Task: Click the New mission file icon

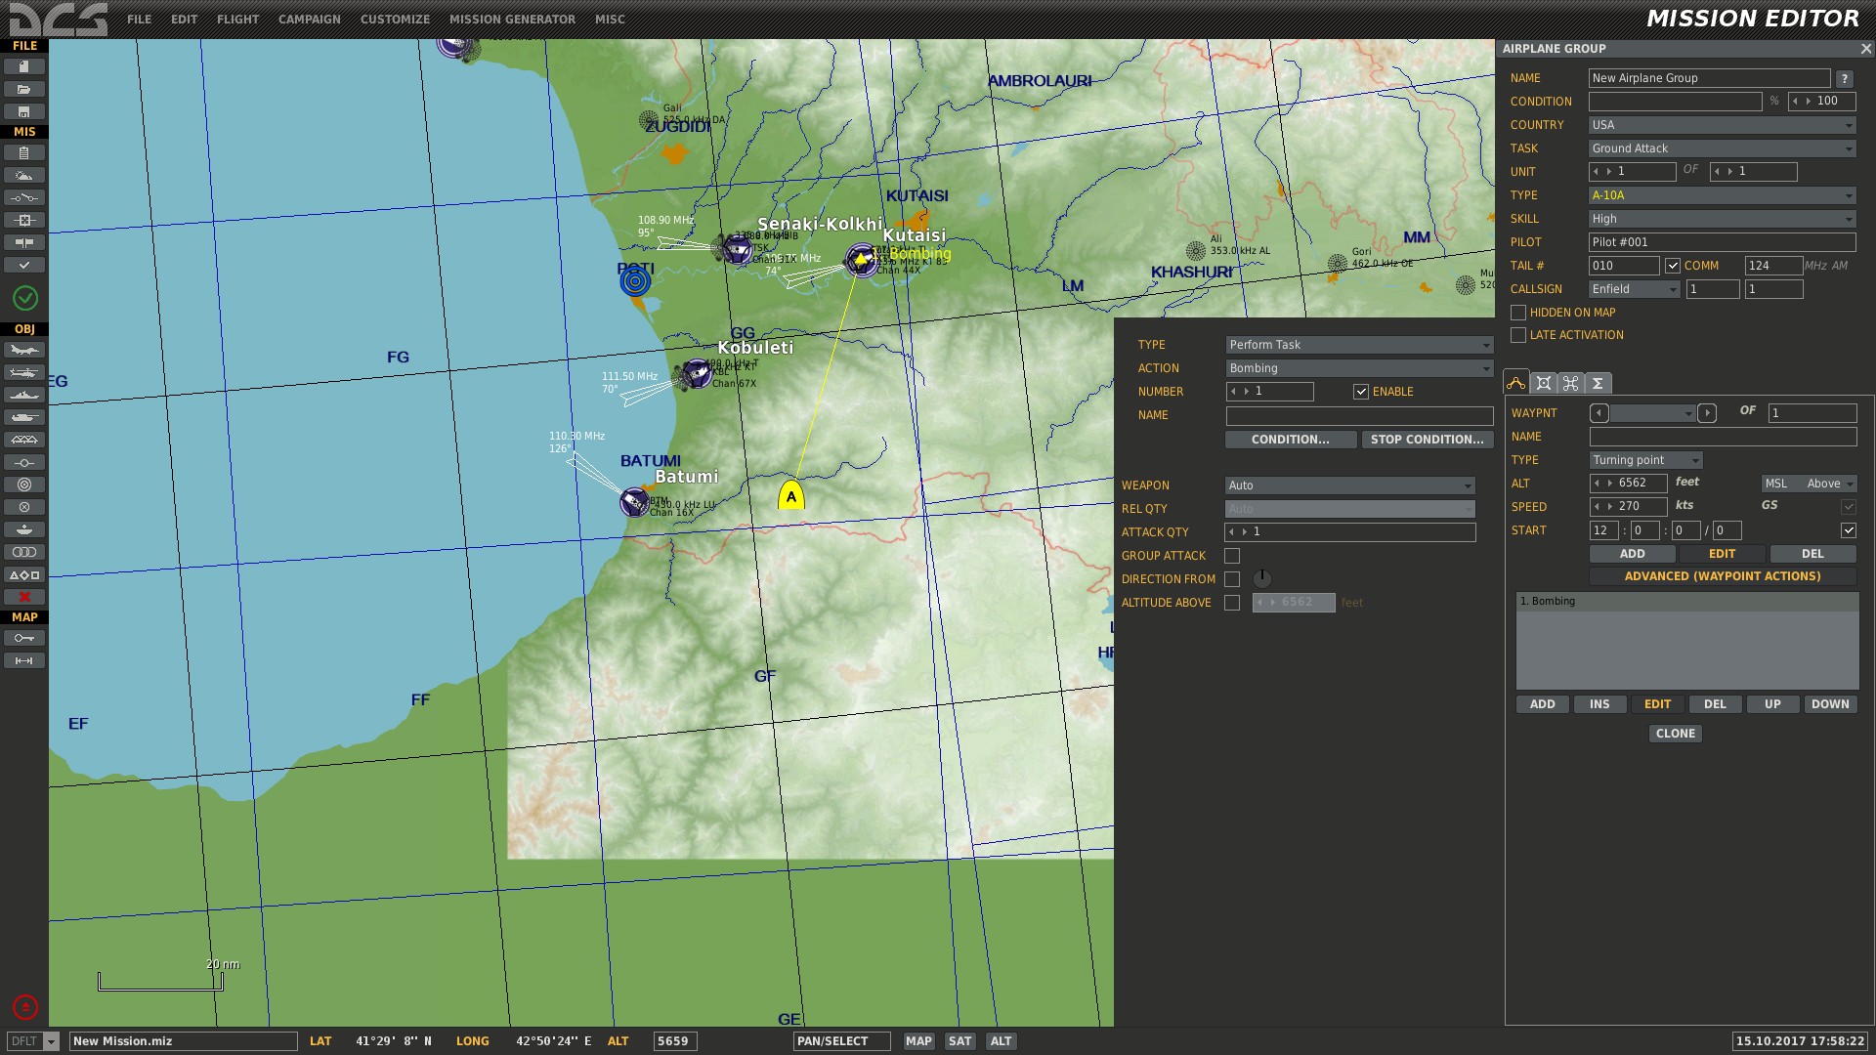Action: pos(24,66)
